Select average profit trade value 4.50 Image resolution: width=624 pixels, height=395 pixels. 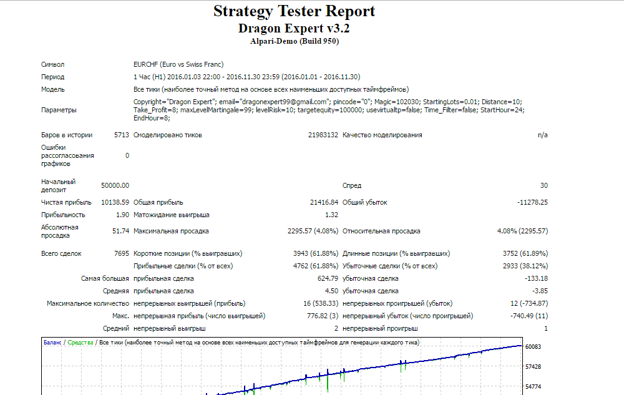[331, 291]
